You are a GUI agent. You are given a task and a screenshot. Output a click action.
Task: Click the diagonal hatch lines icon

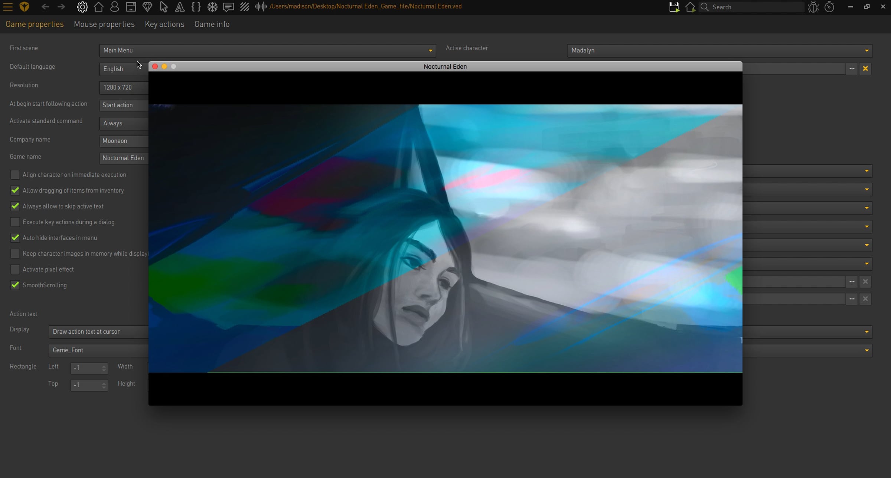point(245,7)
